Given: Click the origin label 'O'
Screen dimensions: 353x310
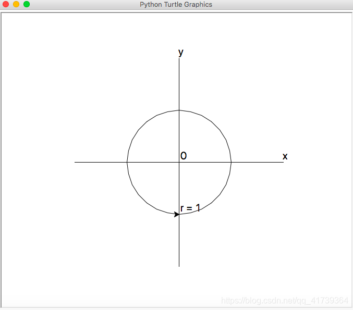Looking at the screenshot, I should coord(184,156).
